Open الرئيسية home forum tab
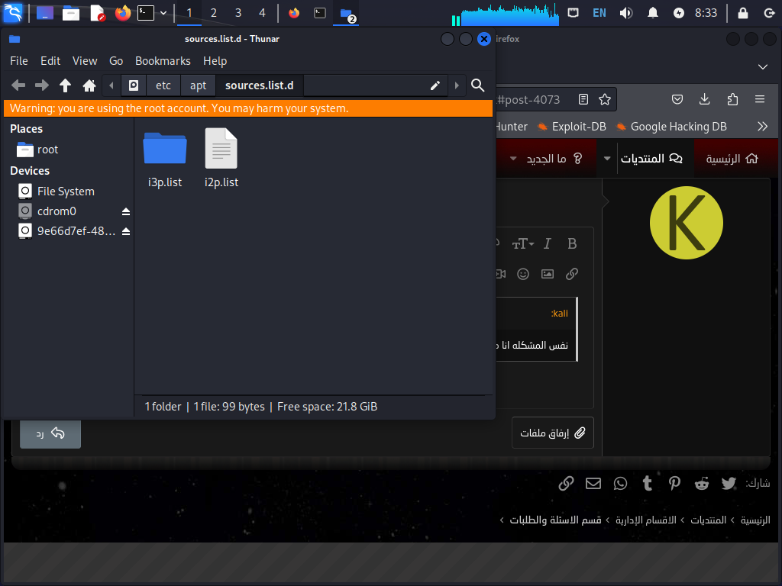The image size is (782, 586). point(732,159)
